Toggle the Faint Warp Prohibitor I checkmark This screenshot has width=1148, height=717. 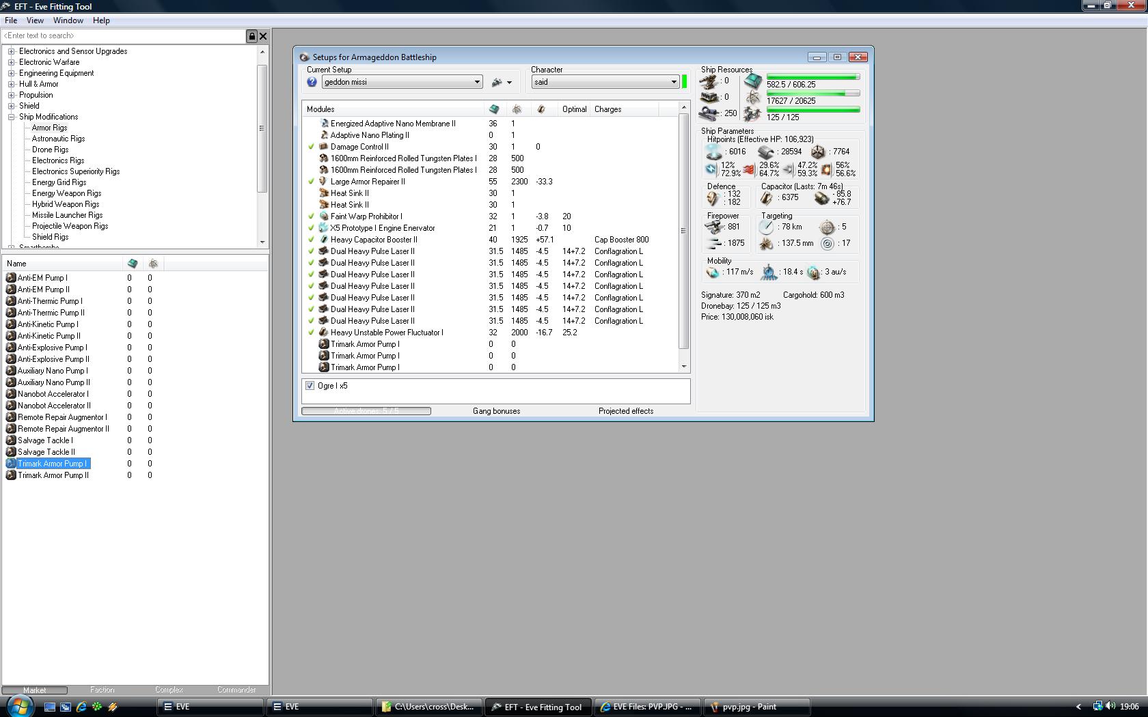[312, 216]
